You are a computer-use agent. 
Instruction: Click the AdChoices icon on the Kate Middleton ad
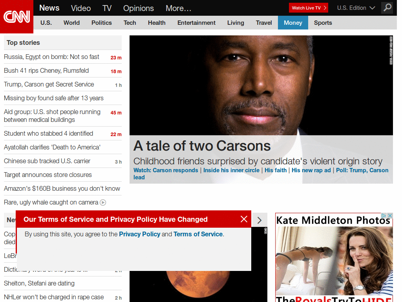tap(384, 215)
